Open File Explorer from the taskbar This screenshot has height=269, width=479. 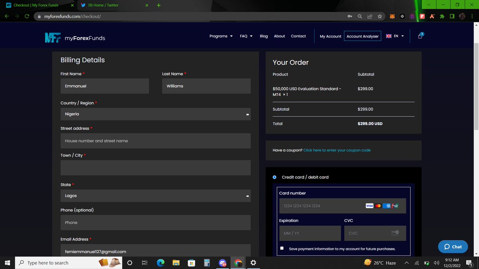pyautogui.click(x=176, y=263)
